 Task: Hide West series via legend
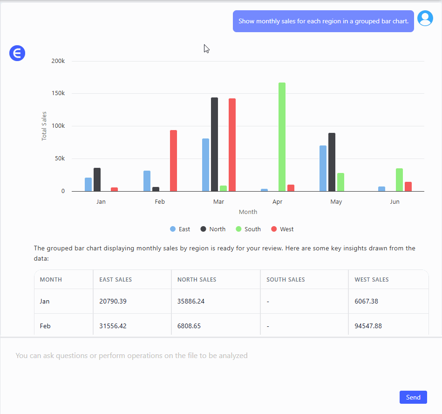tap(282, 229)
